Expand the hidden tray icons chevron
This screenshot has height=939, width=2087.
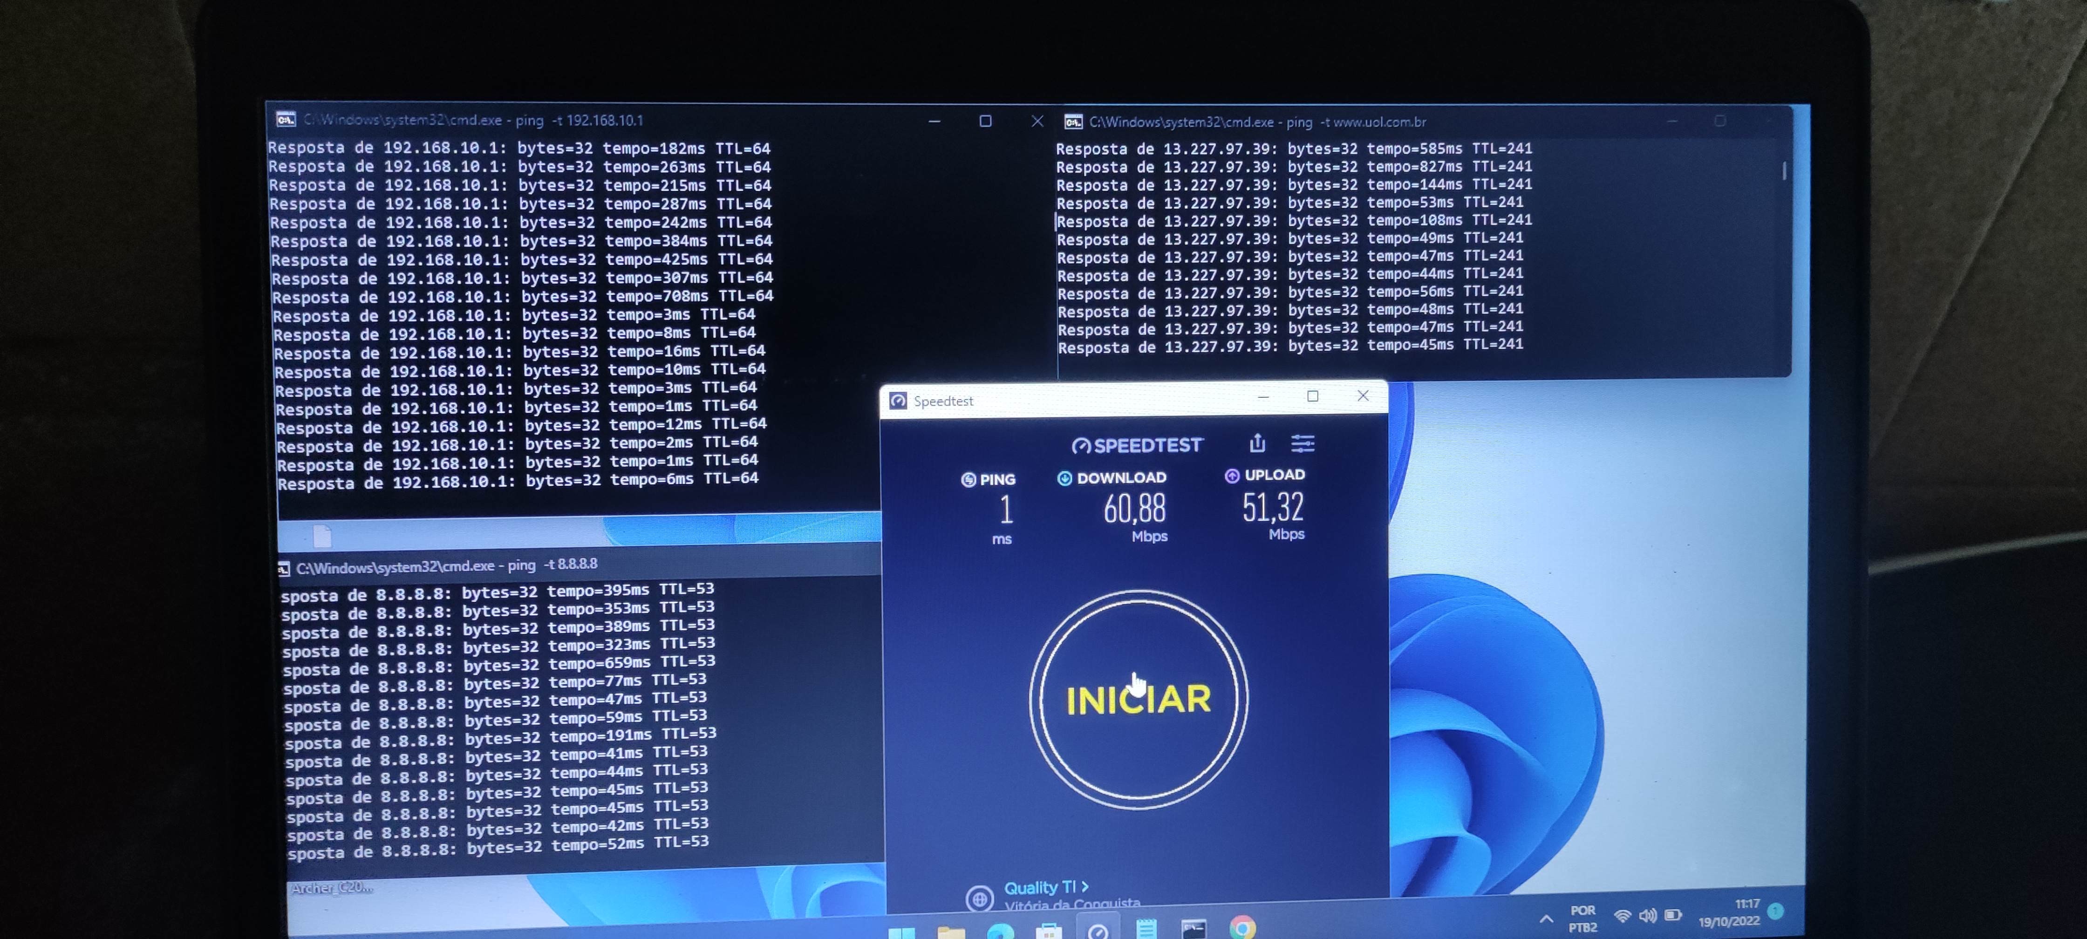click(x=1546, y=919)
